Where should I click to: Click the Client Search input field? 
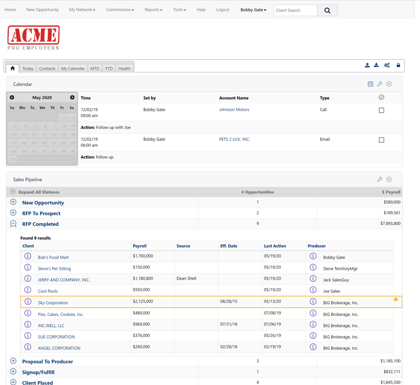[x=295, y=10]
